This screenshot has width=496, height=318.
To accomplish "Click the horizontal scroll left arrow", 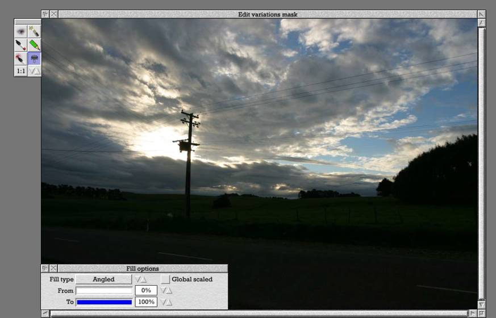I will point(45,313).
